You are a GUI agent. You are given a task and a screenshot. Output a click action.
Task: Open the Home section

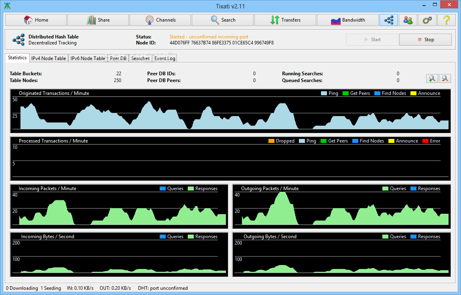pos(36,20)
